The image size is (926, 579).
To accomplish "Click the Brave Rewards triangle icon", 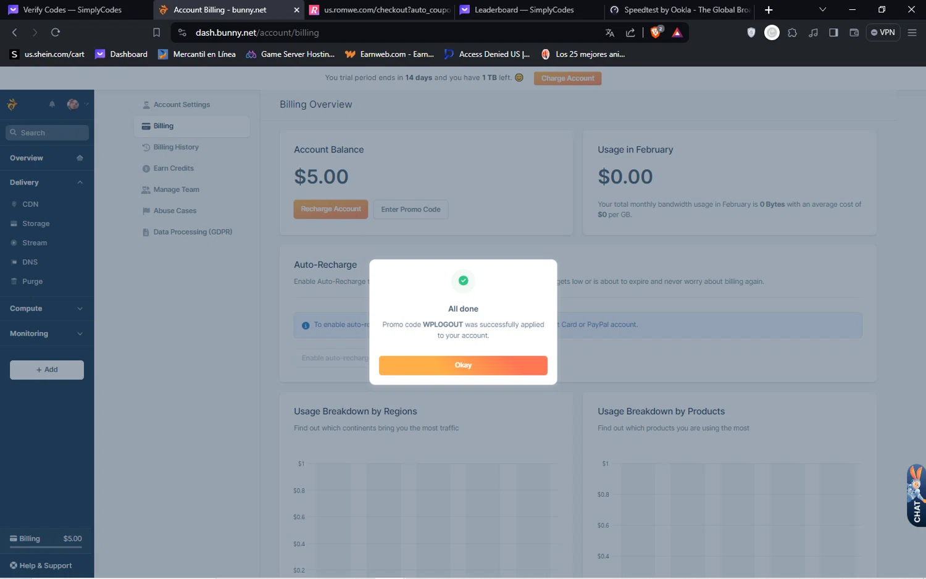I will [x=677, y=33].
